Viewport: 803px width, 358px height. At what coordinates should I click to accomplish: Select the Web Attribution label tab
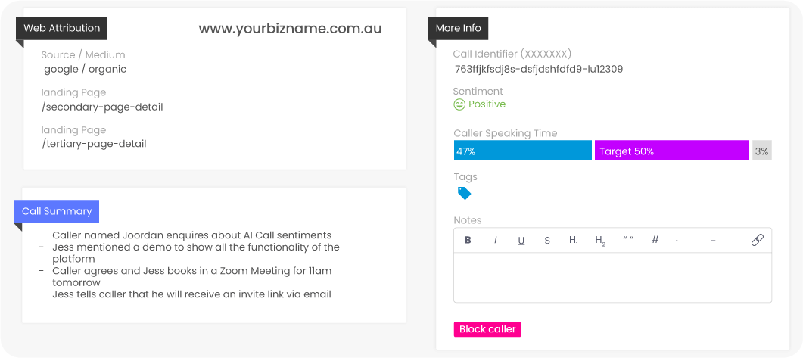pyautogui.click(x=62, y=28)
